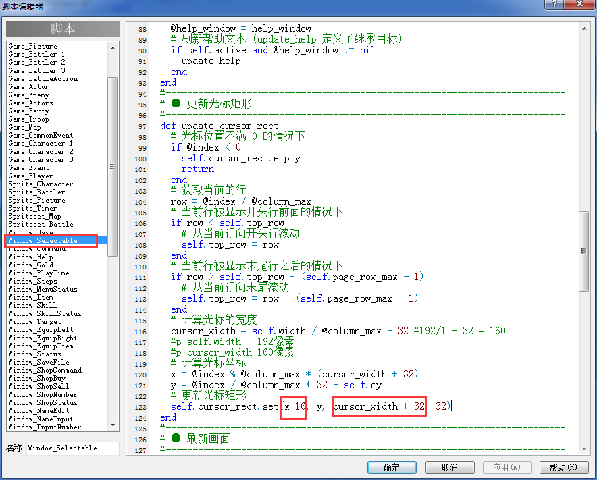Image resolution: width=597 pixels, height=480 pixels.
Task: Select Window_EquipRight script
Action: pyautogui.click(x=43, y=338)
